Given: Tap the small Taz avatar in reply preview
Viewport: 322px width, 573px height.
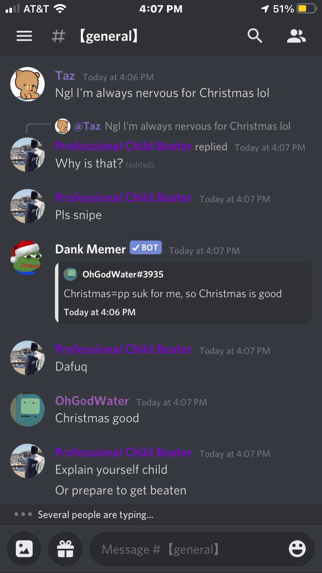Looking at the screenshot, I should (63, 126).
